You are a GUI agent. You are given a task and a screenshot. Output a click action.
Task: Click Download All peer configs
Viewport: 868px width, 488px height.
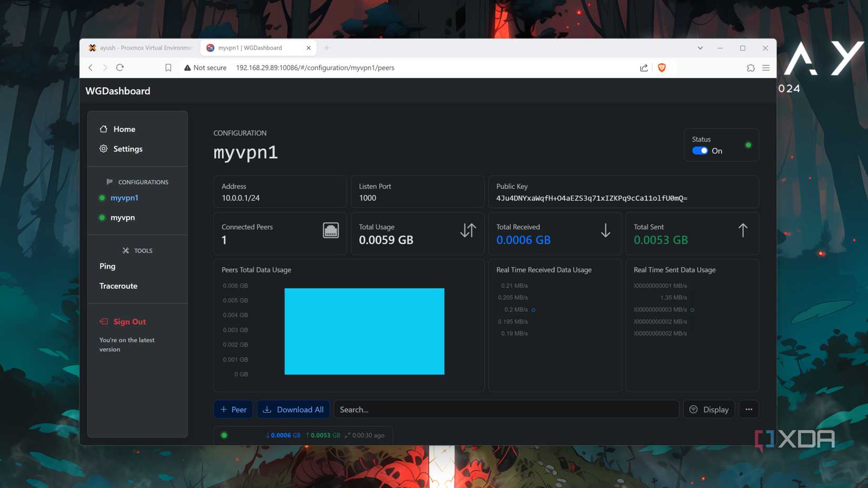tap(293, 409)
